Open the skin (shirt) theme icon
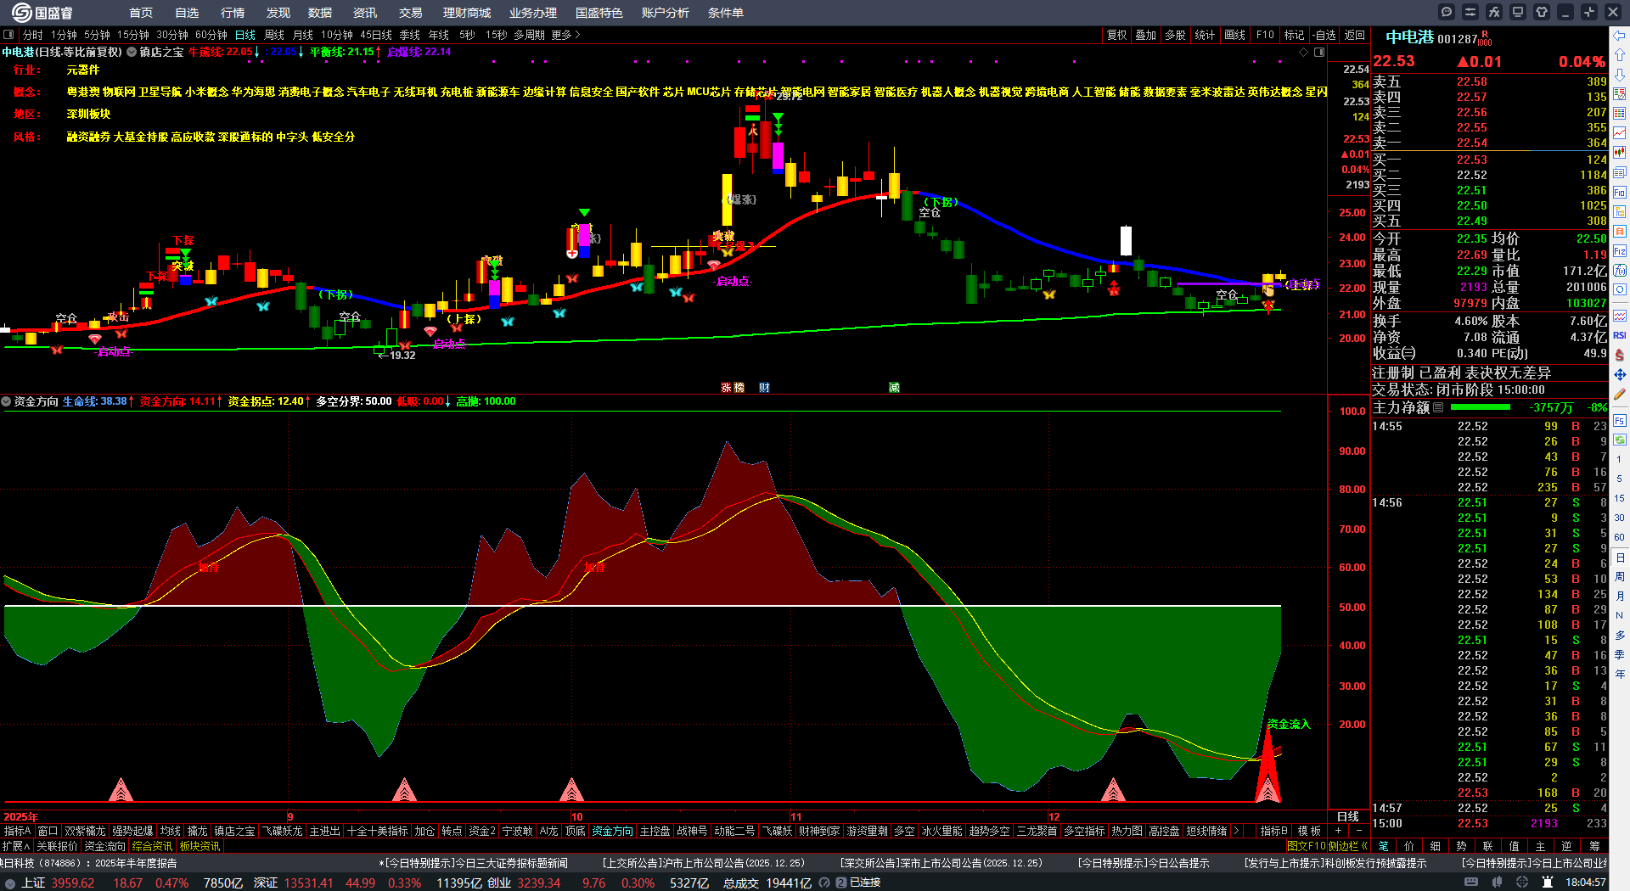The height and width of the screenshot is (891, 1630). [x=1542, y=12]
